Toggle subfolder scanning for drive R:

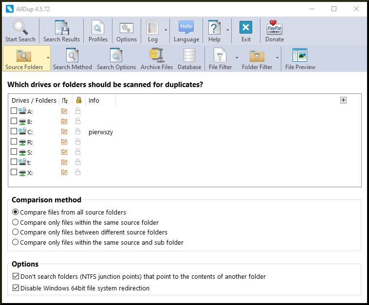[64, 142]
